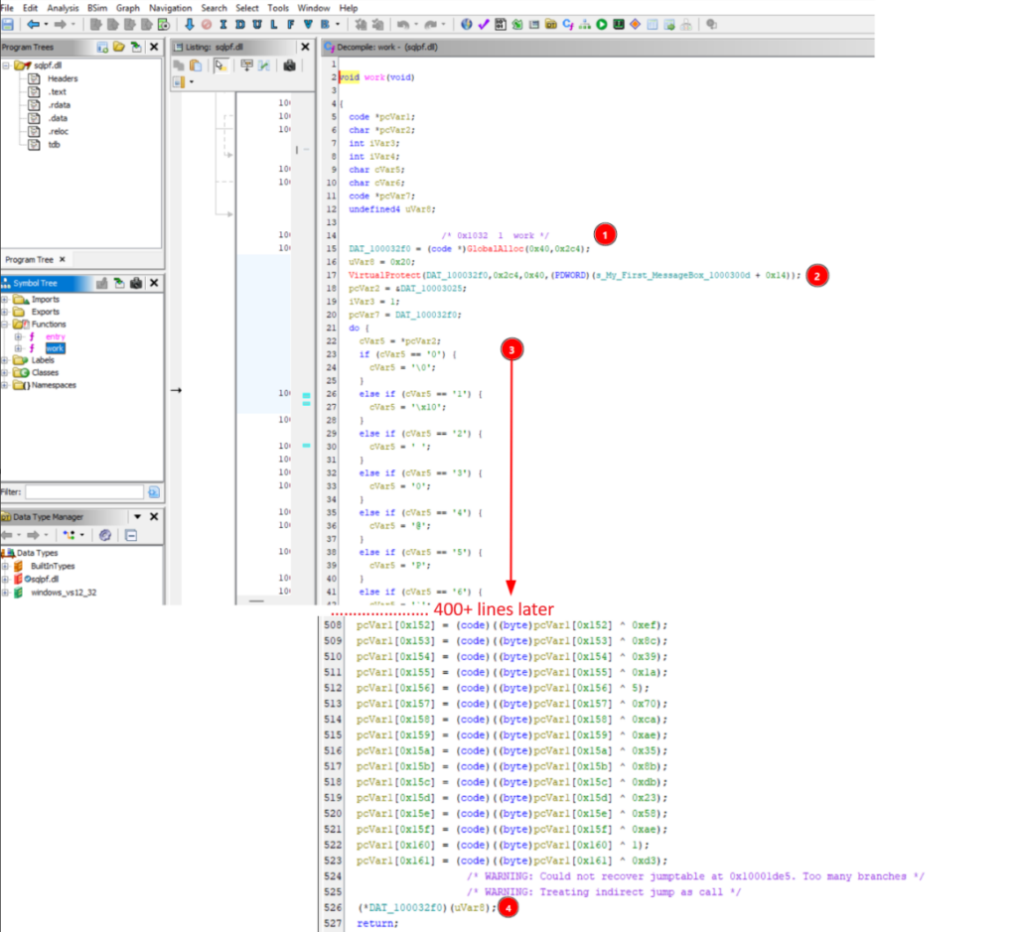Select Headers in program tree
The image size is (1017, 932).
point(63,78)
